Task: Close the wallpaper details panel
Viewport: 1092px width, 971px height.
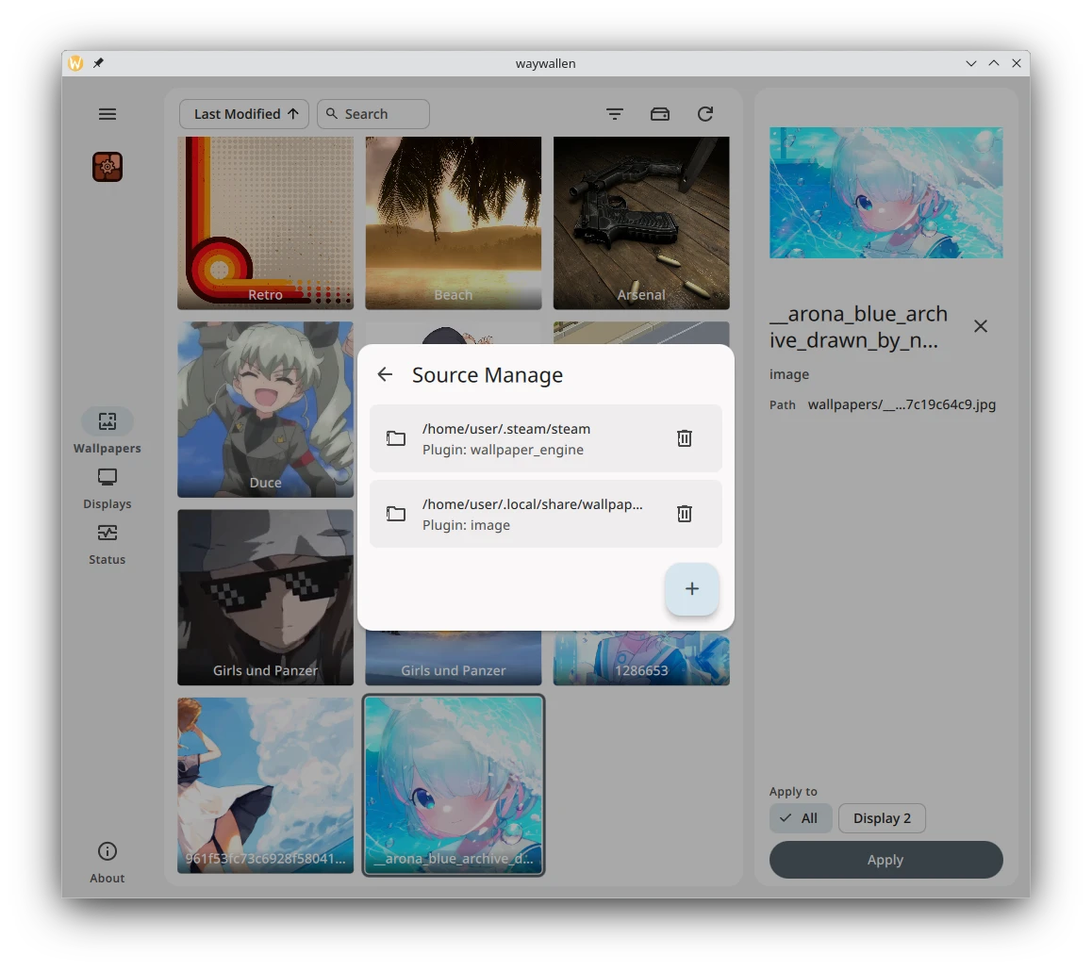Action: coord(981,326)
